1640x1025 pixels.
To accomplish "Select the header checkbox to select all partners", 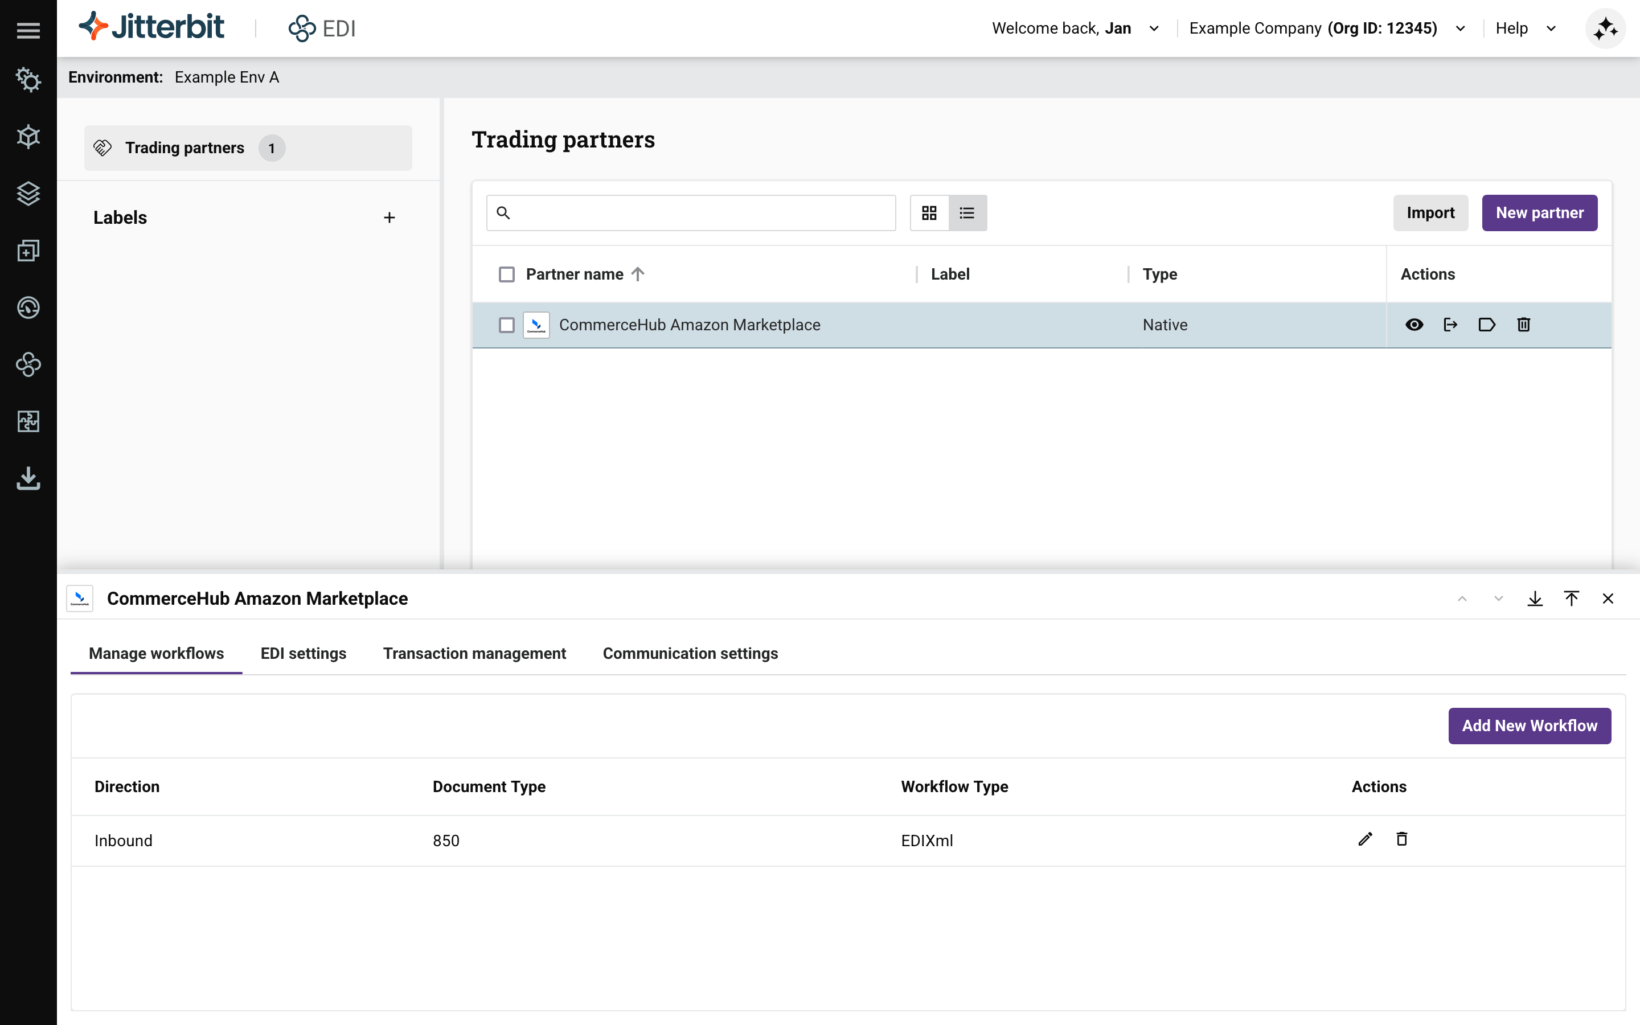I will click(506, 274).
